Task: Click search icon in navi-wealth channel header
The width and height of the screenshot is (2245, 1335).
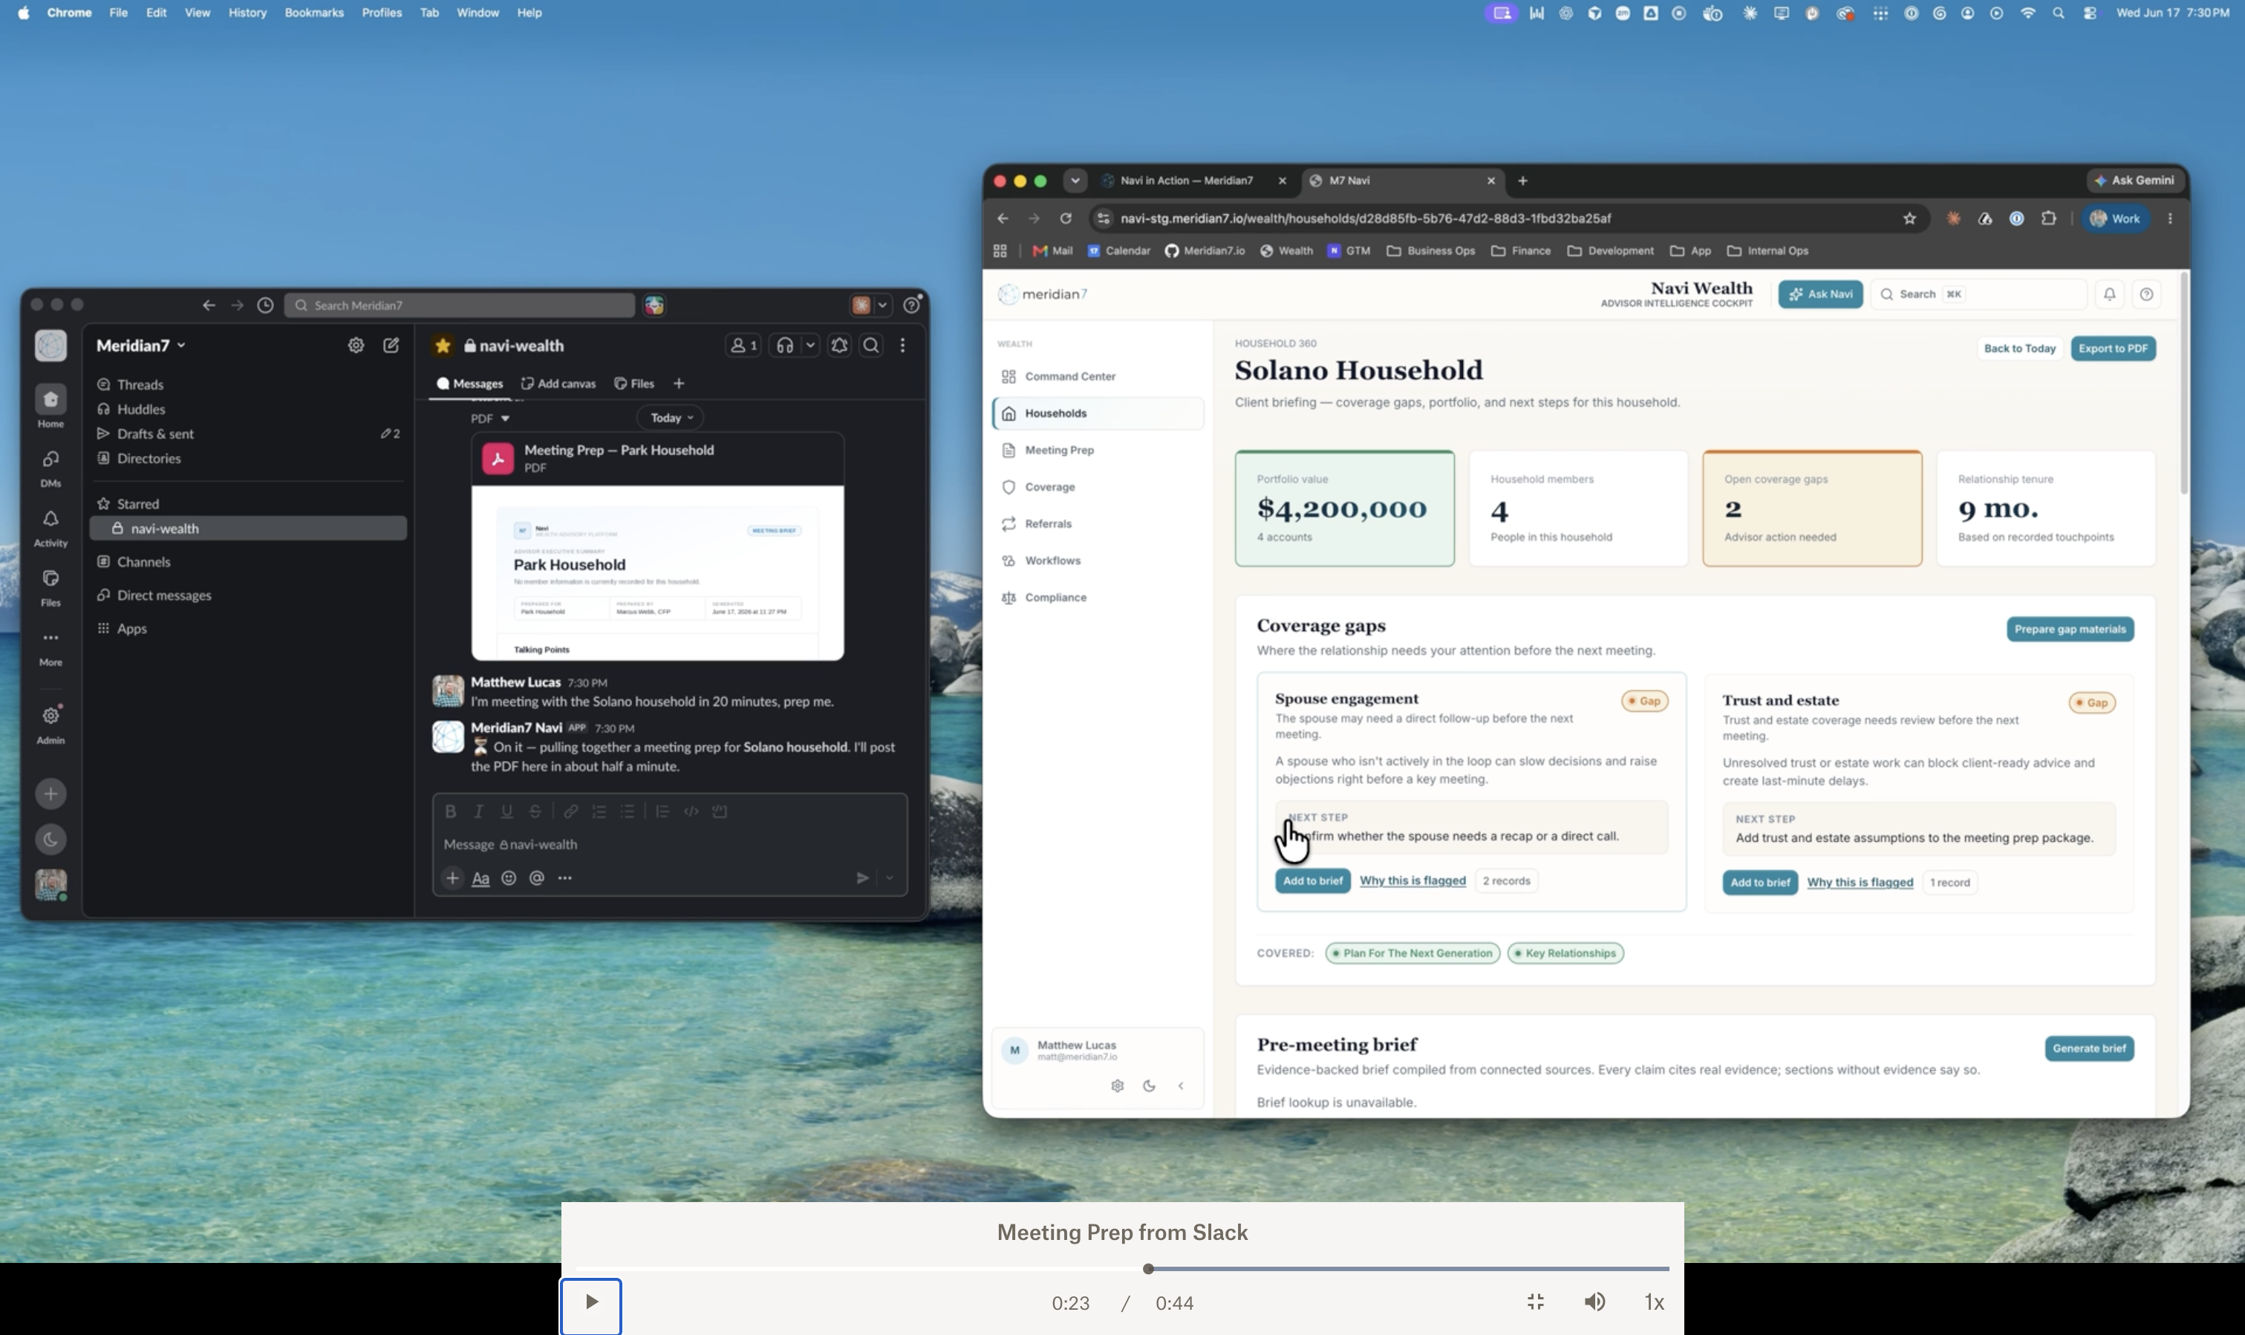Action: click(x=871, y=345)
